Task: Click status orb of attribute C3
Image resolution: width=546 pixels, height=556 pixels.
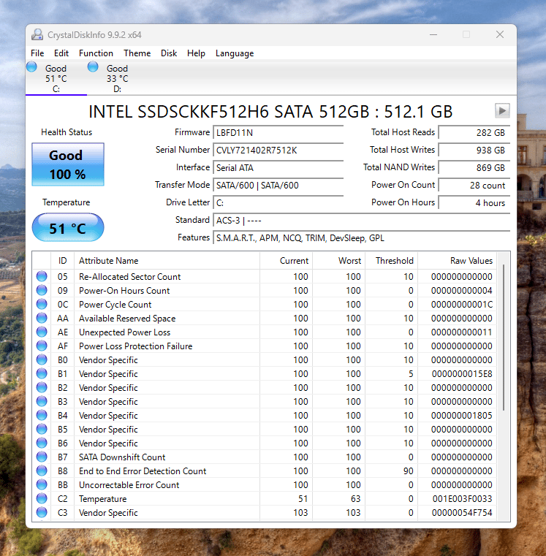Action: 42,512
